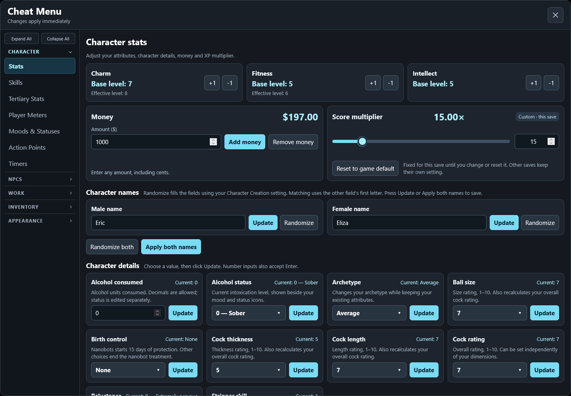
Task: Open the Ball size dropdown
Action: pyautogui.click(x=490, y=313)
